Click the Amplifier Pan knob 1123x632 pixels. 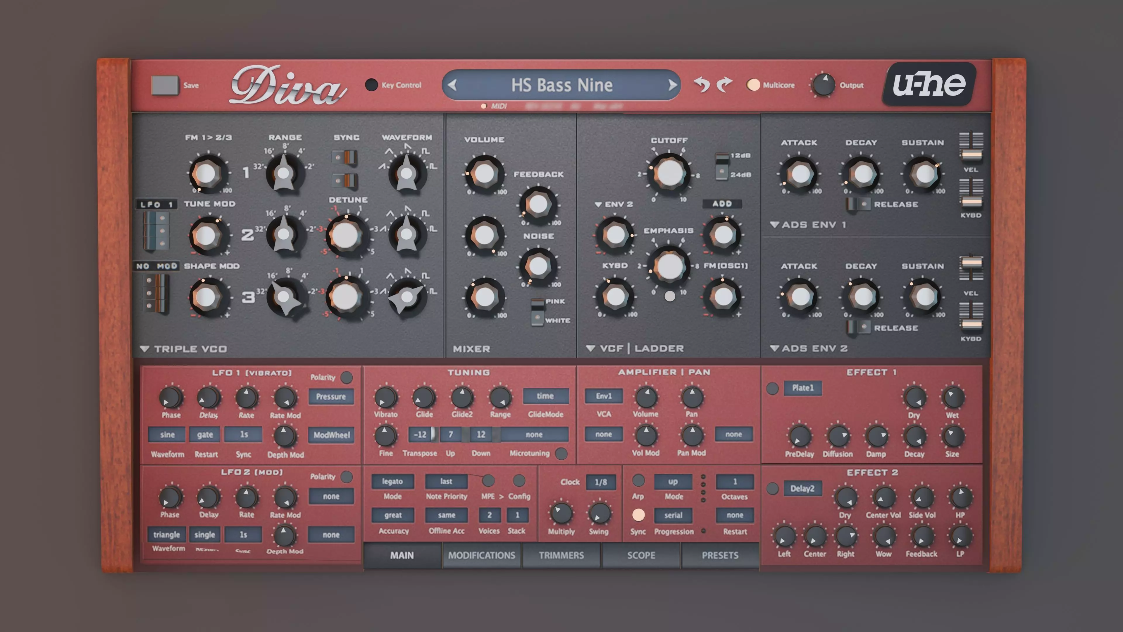click(x=691, y=397)
